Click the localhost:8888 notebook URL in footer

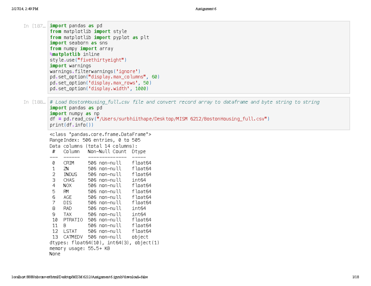coord(79,277)
